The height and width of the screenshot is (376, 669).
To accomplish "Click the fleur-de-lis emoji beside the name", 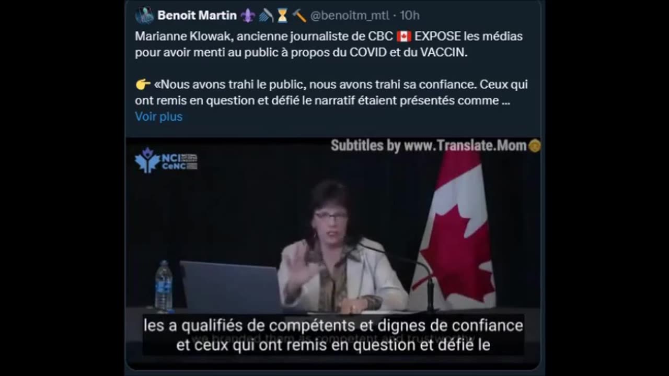I will [x=247, y=16].
